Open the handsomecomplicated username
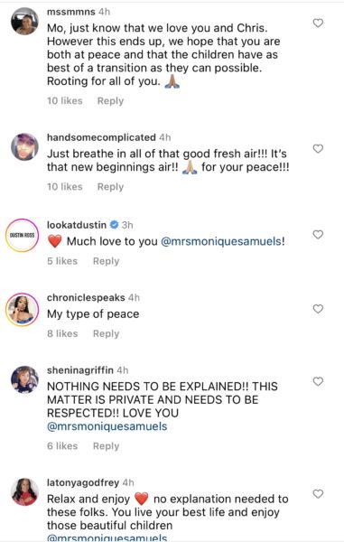This screenshot has height=542, width=344. click(101, 137)
